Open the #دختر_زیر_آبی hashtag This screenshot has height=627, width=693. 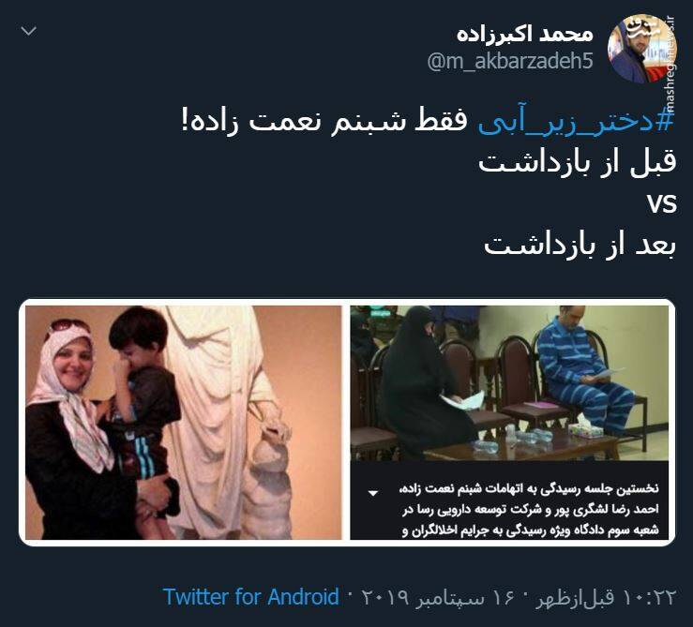(x=576, y=122)
